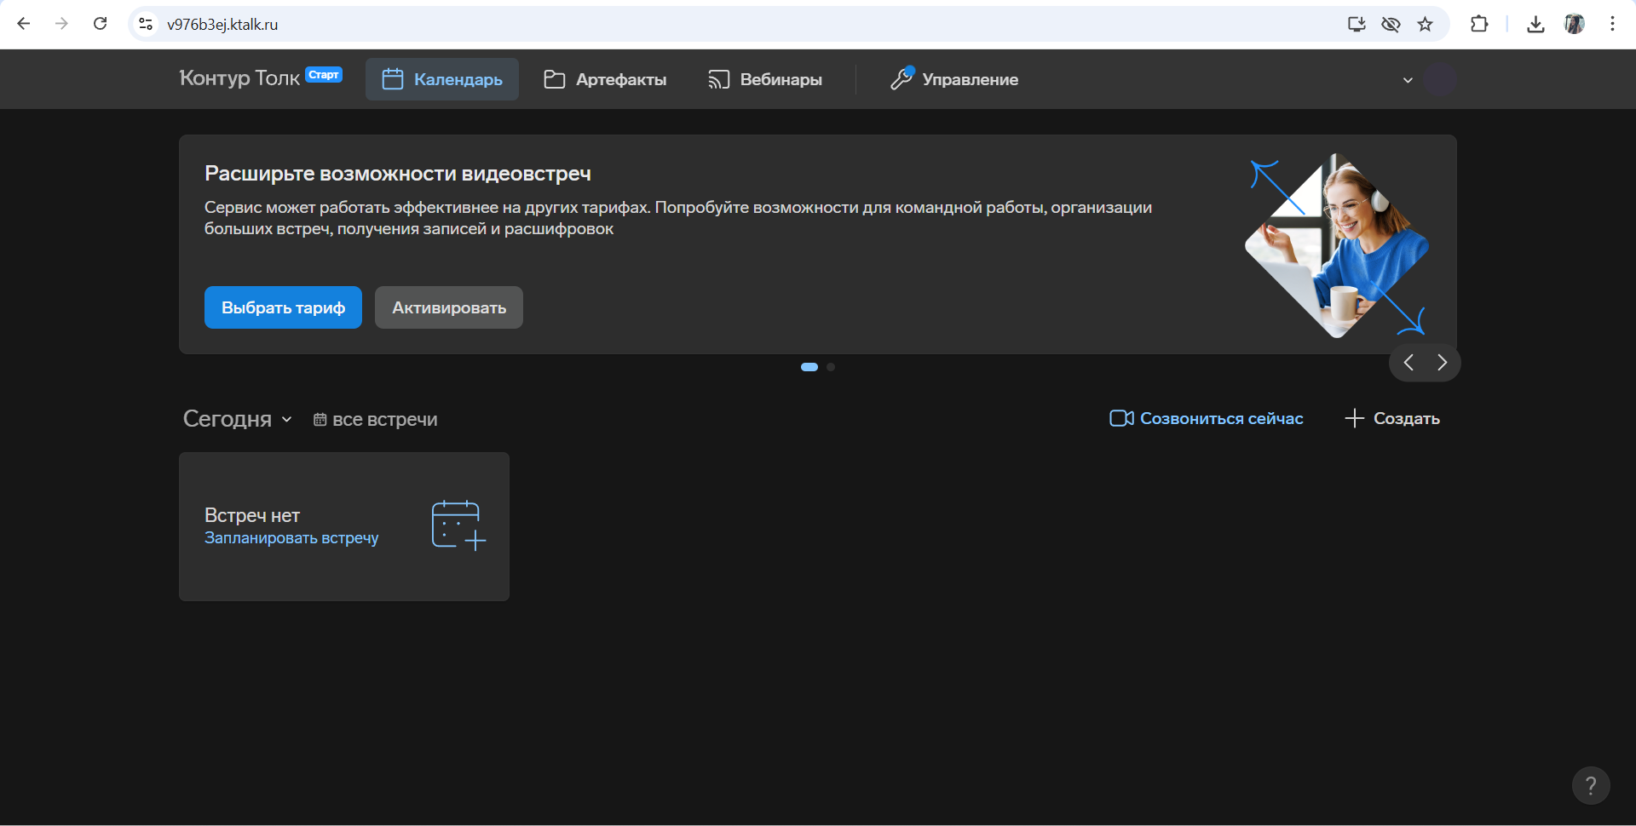Image resolution: width=1636 pixels, height=826 pixels.
Task: Open Chrome three-dot menu
Action: (x=1612, y=24)
